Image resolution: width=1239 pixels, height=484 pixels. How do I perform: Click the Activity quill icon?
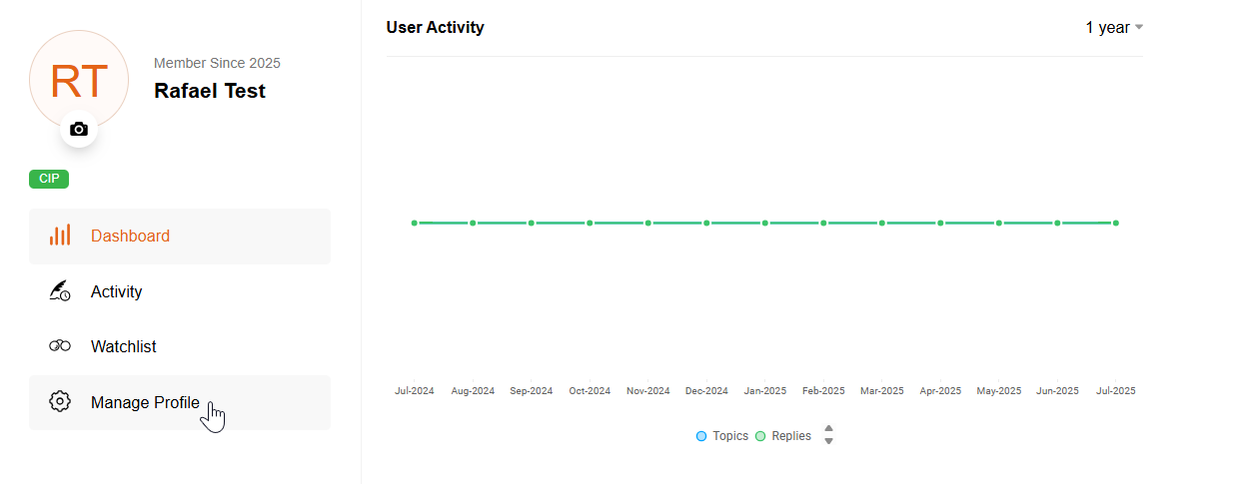click(60, 291)
